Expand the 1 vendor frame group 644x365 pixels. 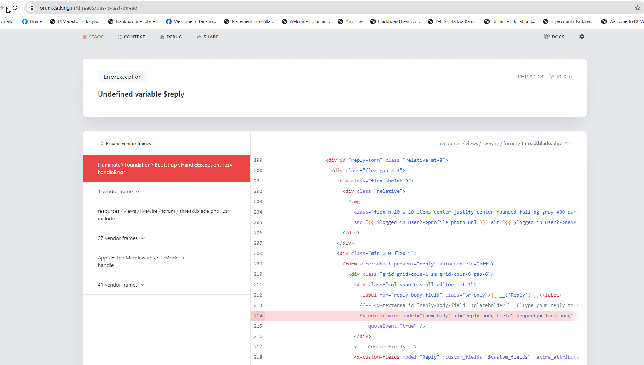(167, 191)
